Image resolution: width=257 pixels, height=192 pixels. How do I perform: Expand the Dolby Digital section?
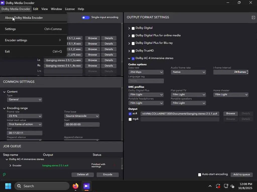coord(129,28)
